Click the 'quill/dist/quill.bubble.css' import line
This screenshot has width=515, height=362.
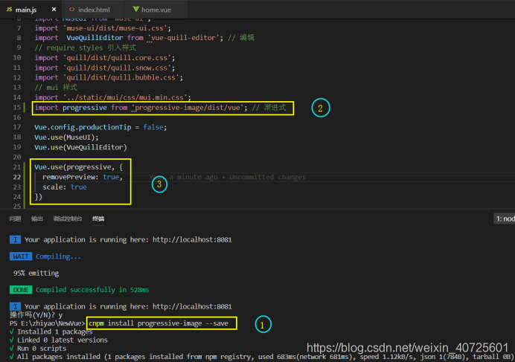(x=109, y=78)
